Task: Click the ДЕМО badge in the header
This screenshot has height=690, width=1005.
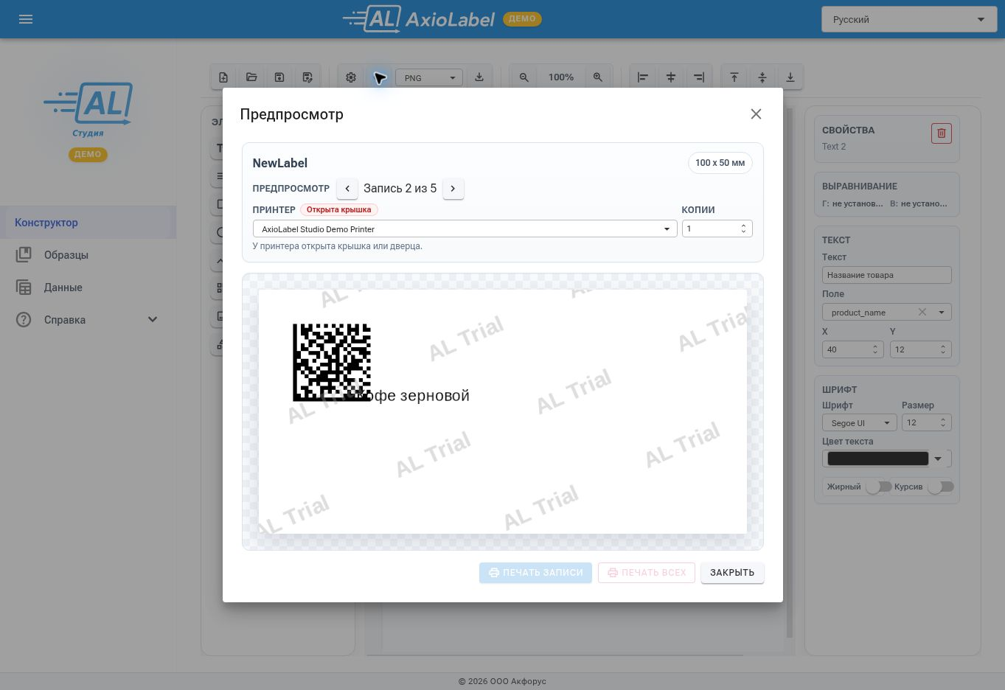Action: pos(522,19)
